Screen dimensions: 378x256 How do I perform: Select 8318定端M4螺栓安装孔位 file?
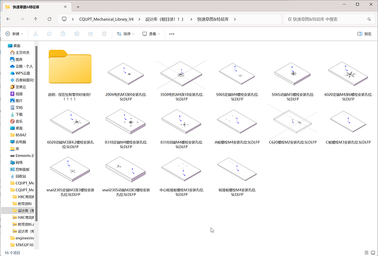[x=126, y=128]
